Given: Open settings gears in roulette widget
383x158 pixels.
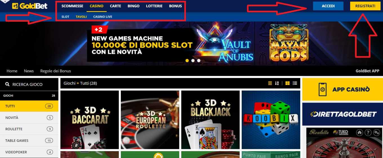Looking at the screenshot, I should (376, 132).
